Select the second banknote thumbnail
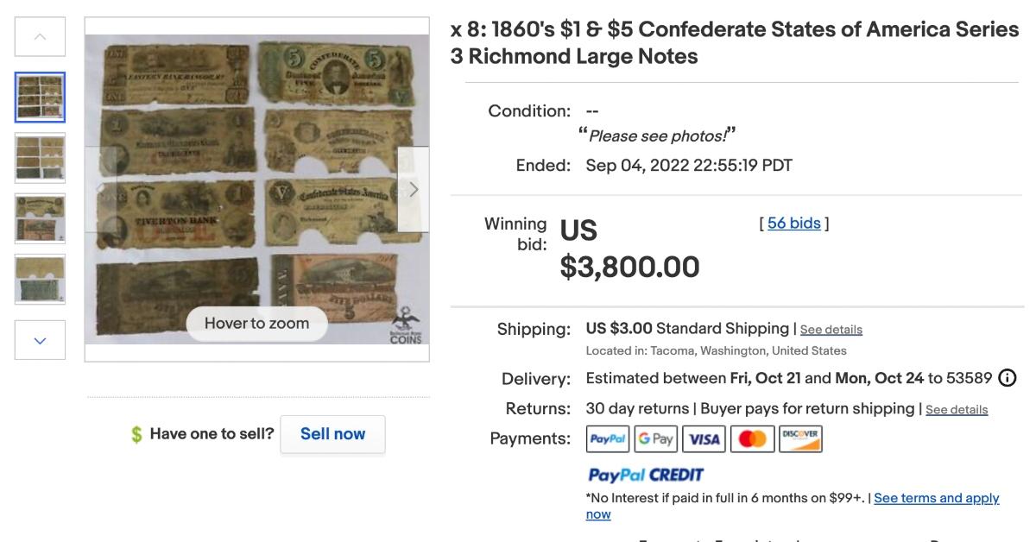Image resolution: width=1036 pixels, height=542 pixels. pyautogui.click(x=40, y=158)
